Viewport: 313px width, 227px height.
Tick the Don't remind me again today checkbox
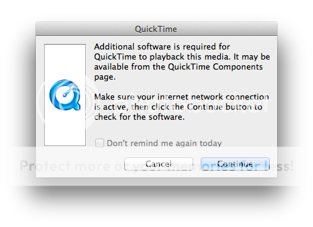click(100, 143)
